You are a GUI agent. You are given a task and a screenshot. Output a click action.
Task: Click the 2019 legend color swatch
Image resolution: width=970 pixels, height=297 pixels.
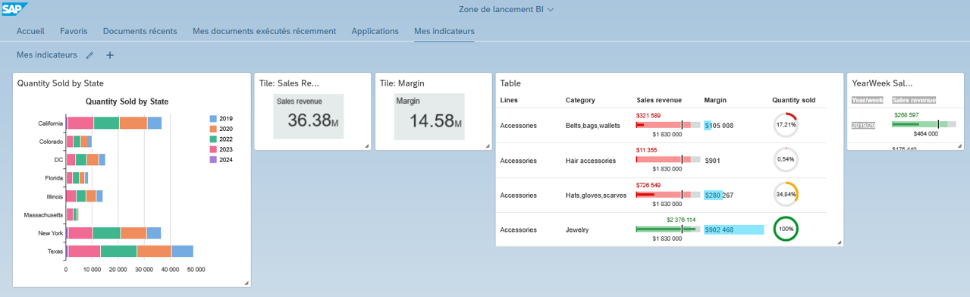pyautogui.click(x=213, y=119)
